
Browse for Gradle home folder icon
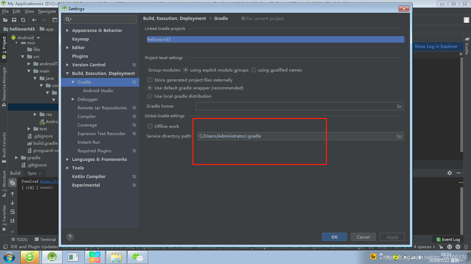(x=399, y=107)
